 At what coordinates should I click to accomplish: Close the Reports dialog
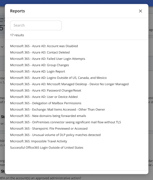pos(140,11)
